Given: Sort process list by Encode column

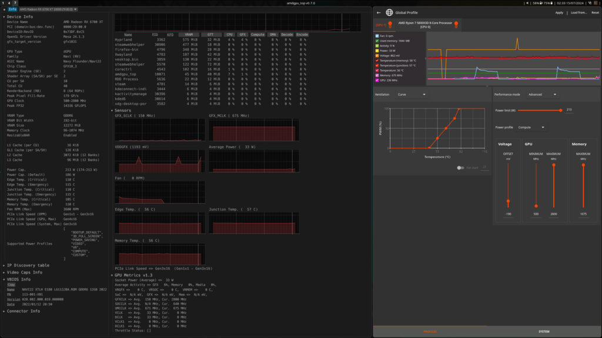Looking at the screenshot, I should click(x=302, y=35).
